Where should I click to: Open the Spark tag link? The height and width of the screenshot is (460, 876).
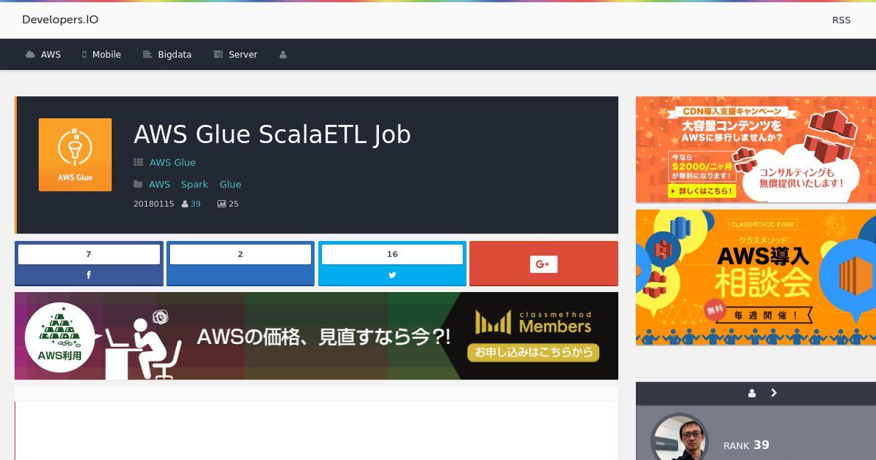(x=195, y=184)
